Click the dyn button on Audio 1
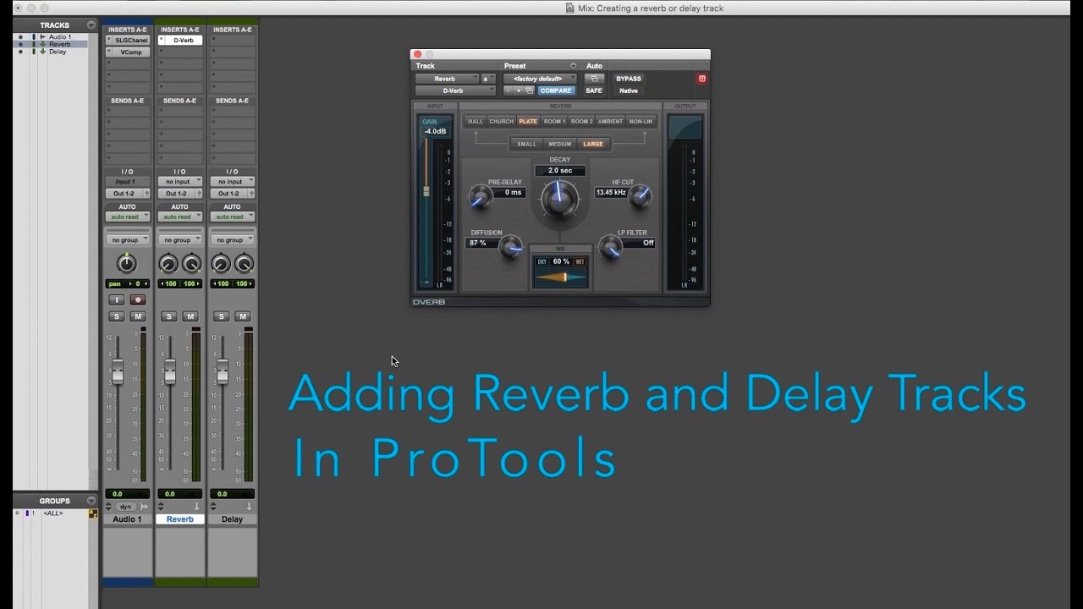 click(x=125, y=507)
